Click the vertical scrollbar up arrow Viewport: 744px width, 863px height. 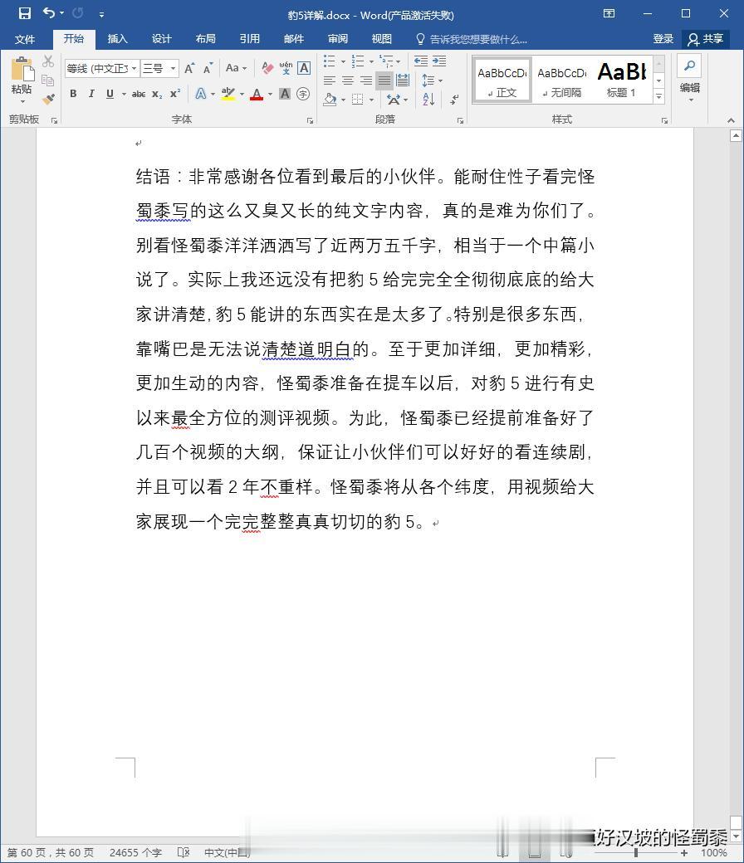point(736,136)
